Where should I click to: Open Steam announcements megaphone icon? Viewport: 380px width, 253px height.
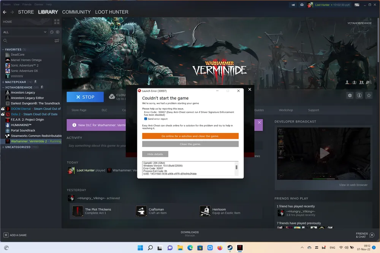(x=293, y=5)
